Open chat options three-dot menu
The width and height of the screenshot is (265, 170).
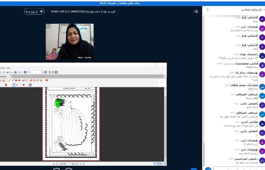coord(207,10)
